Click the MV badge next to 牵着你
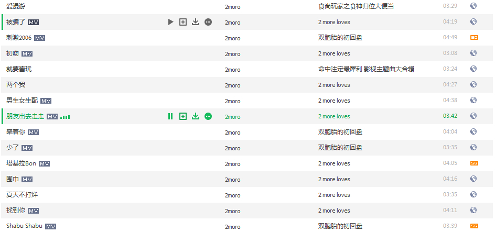The height and width of the screenshot is (232, 495). pos(33,132)
